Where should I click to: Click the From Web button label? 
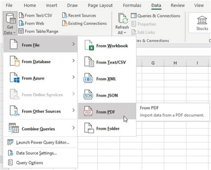click(35, 23)
